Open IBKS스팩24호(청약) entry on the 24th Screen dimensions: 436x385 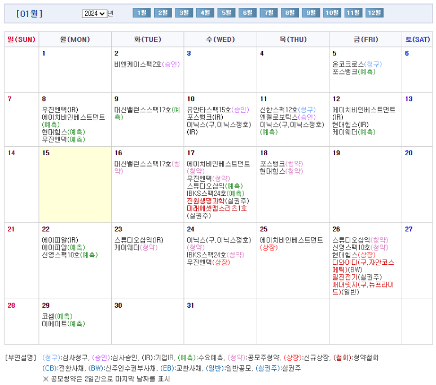click(x=215, y=255)
